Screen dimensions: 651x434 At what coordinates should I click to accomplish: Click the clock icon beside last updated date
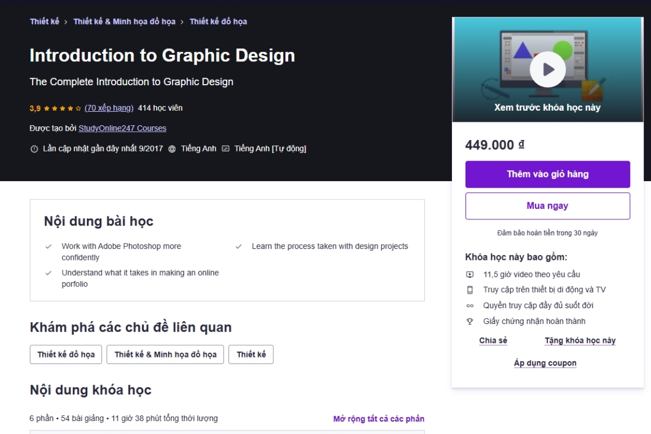(33, 148)
